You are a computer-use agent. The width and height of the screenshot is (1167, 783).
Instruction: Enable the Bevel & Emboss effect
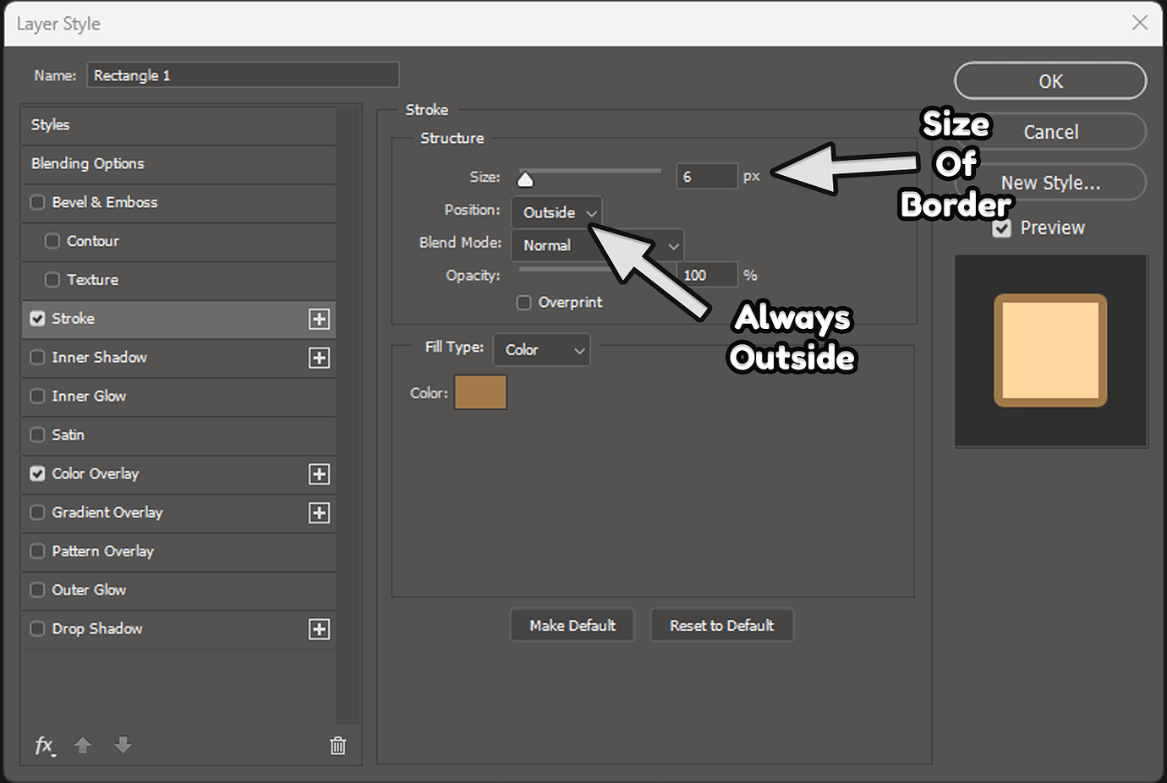click(x=37, y=202)
